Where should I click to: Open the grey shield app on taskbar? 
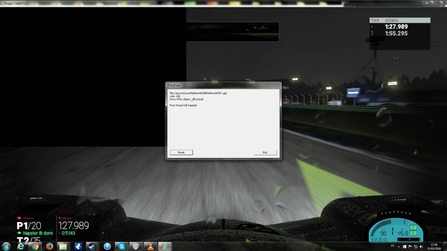click(136, 247)
